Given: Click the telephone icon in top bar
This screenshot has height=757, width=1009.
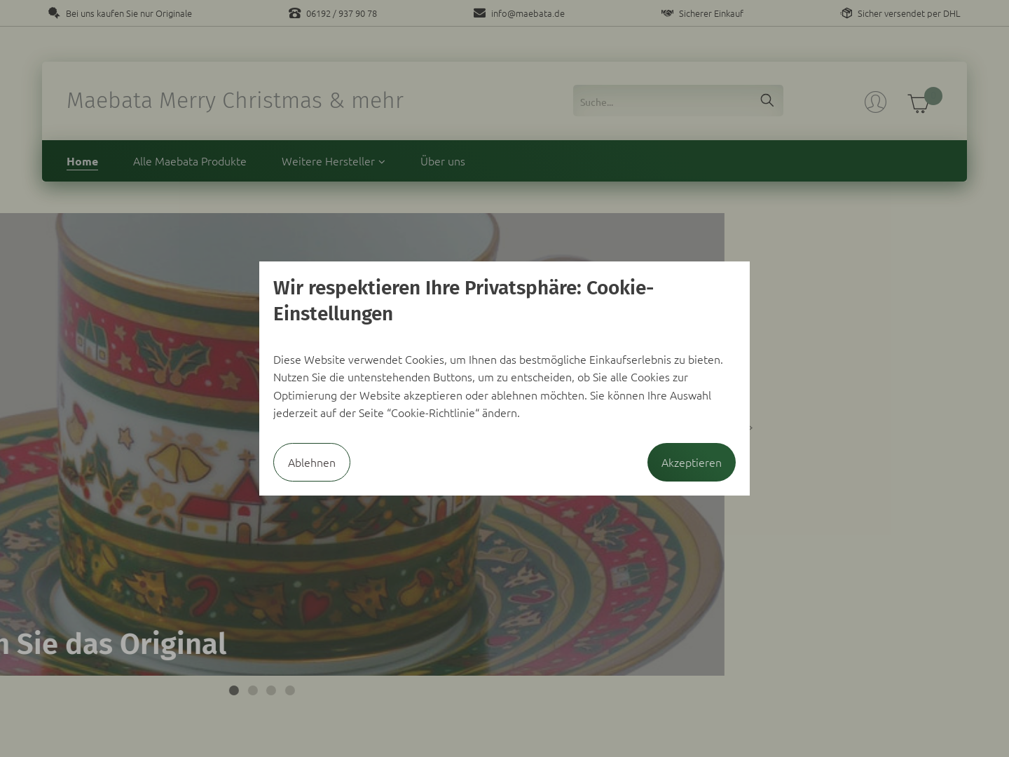Looking at the screenshot, I should coord(294,13).
